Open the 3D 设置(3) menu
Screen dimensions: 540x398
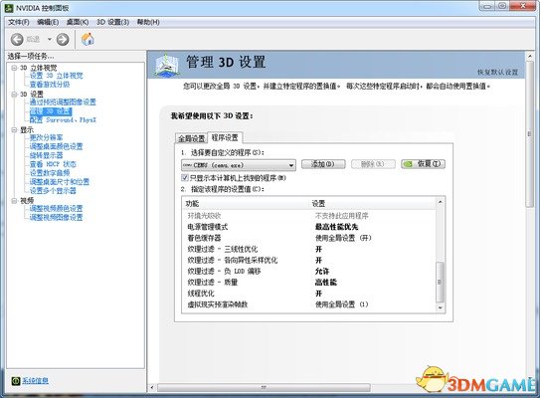pyautogui.click(x=112, y=22)
